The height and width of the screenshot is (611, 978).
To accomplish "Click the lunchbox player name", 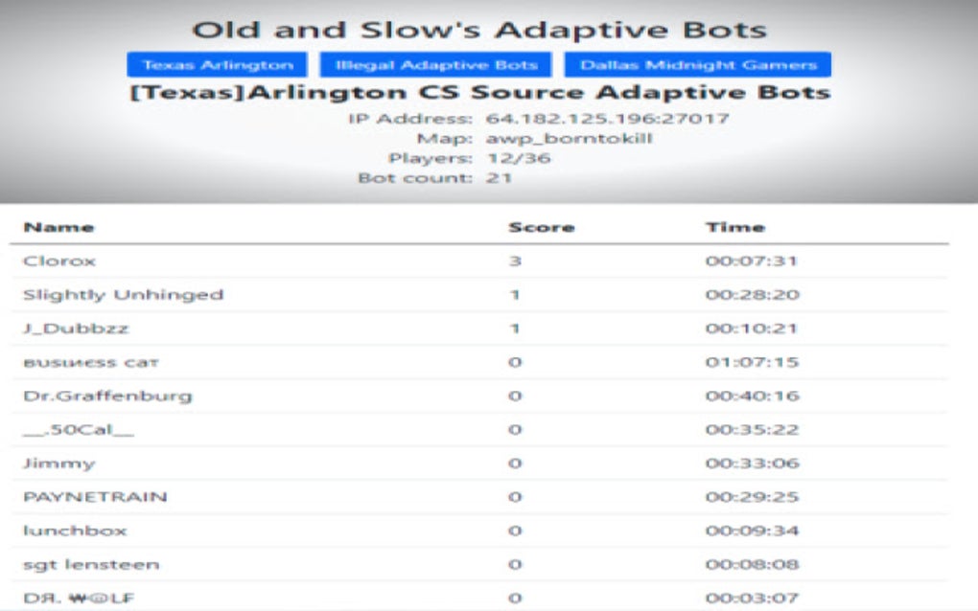I will (75, 531).
